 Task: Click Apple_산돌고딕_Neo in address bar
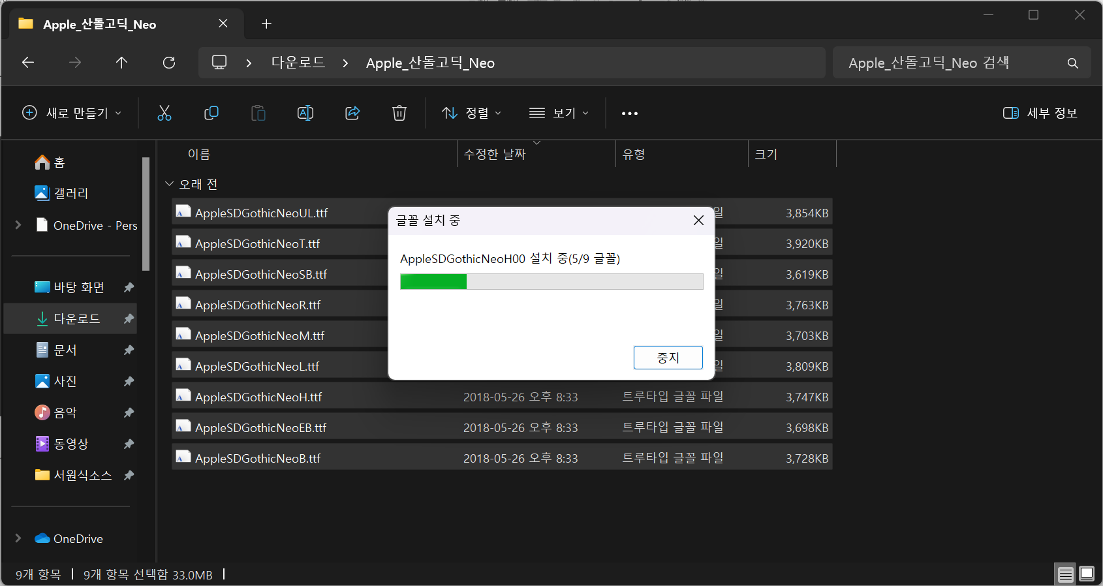point(430,63)
